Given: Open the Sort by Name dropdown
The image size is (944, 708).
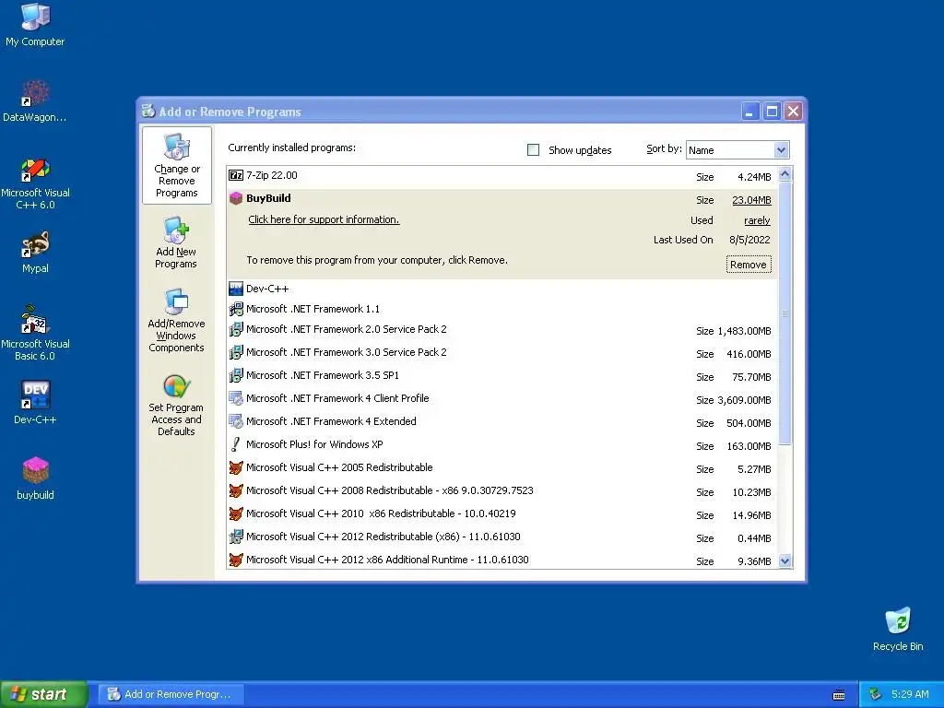Looking at the screenshot, I should tap(781, 150).
